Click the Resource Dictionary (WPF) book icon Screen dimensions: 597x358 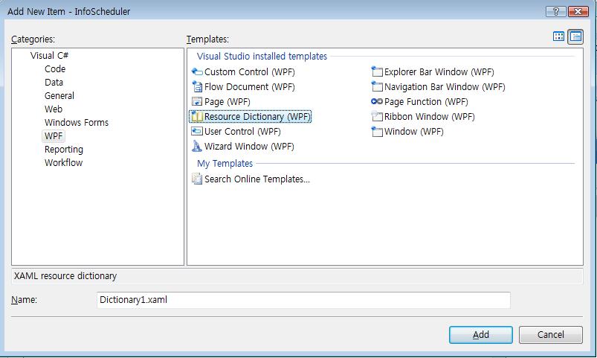pos(197,116)
